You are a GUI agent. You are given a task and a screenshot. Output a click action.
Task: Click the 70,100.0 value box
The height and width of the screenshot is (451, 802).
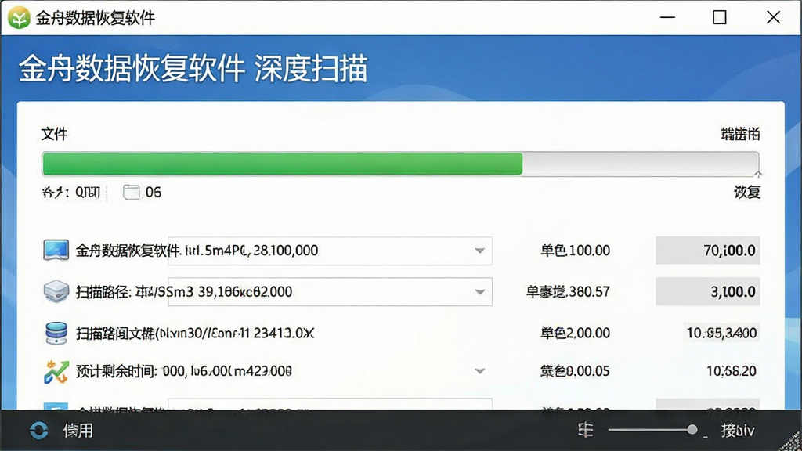(x=708, y=251)
